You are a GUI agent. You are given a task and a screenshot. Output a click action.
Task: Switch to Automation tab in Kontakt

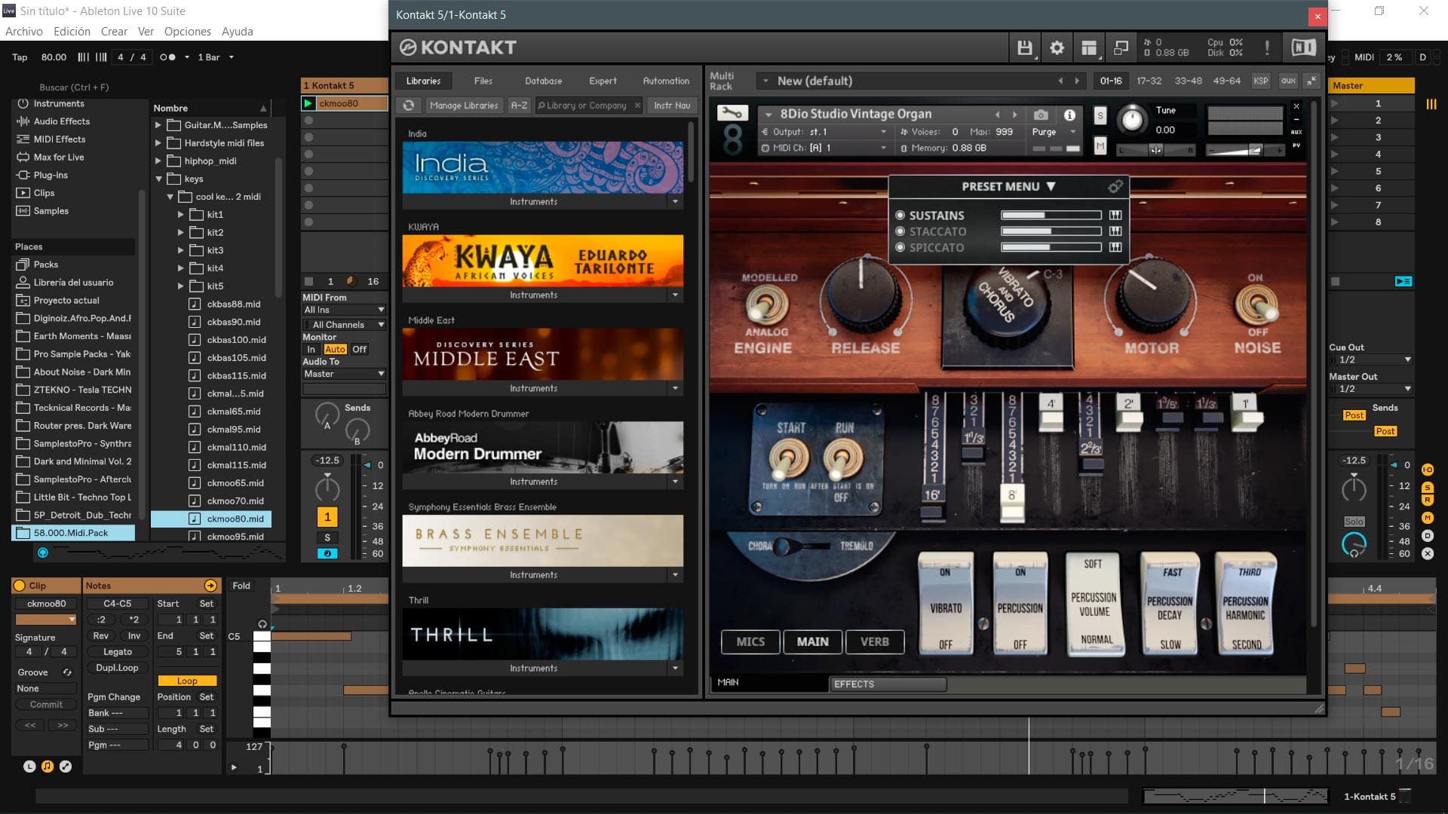[666, 81]
